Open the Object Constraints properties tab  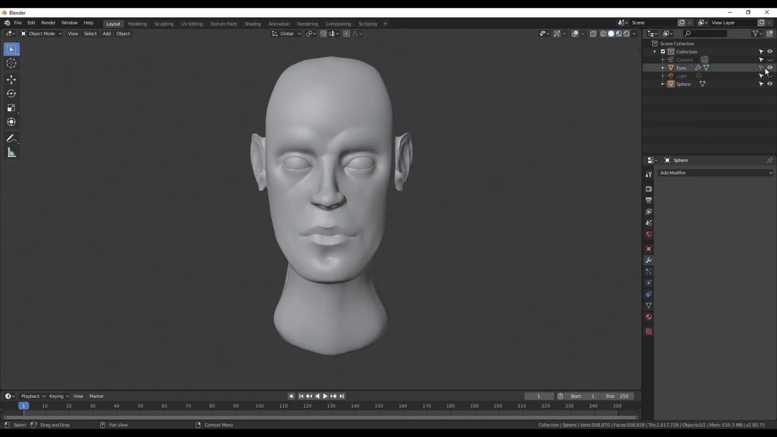(x=648, y=295)
